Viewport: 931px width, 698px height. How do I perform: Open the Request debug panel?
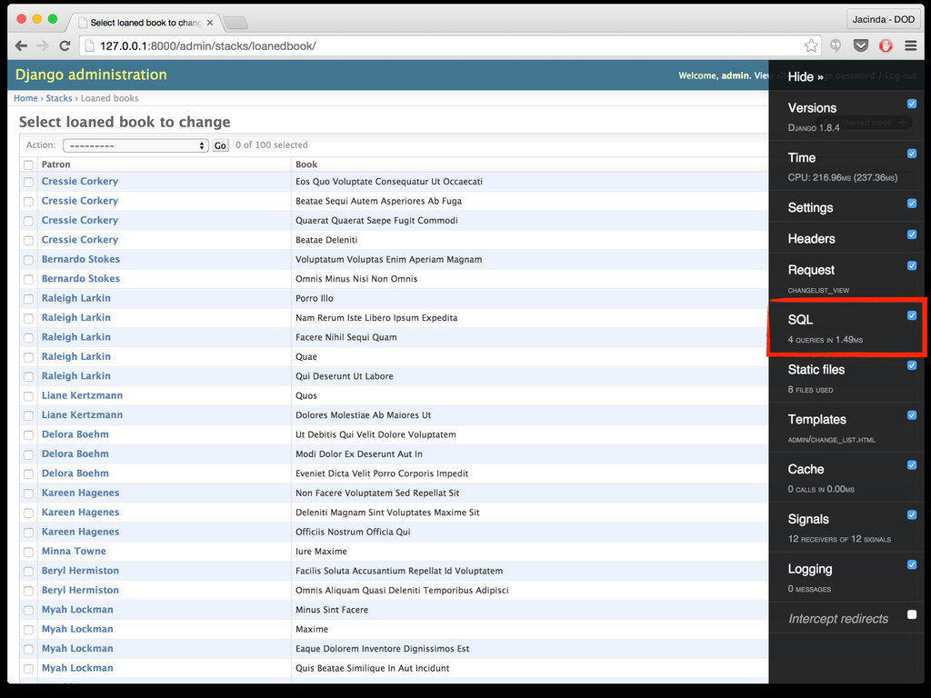(x=811, y=270)
